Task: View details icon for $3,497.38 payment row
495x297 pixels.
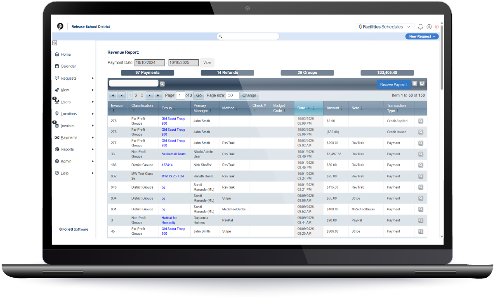Action: pyautogui.click(x=421, y=154)
